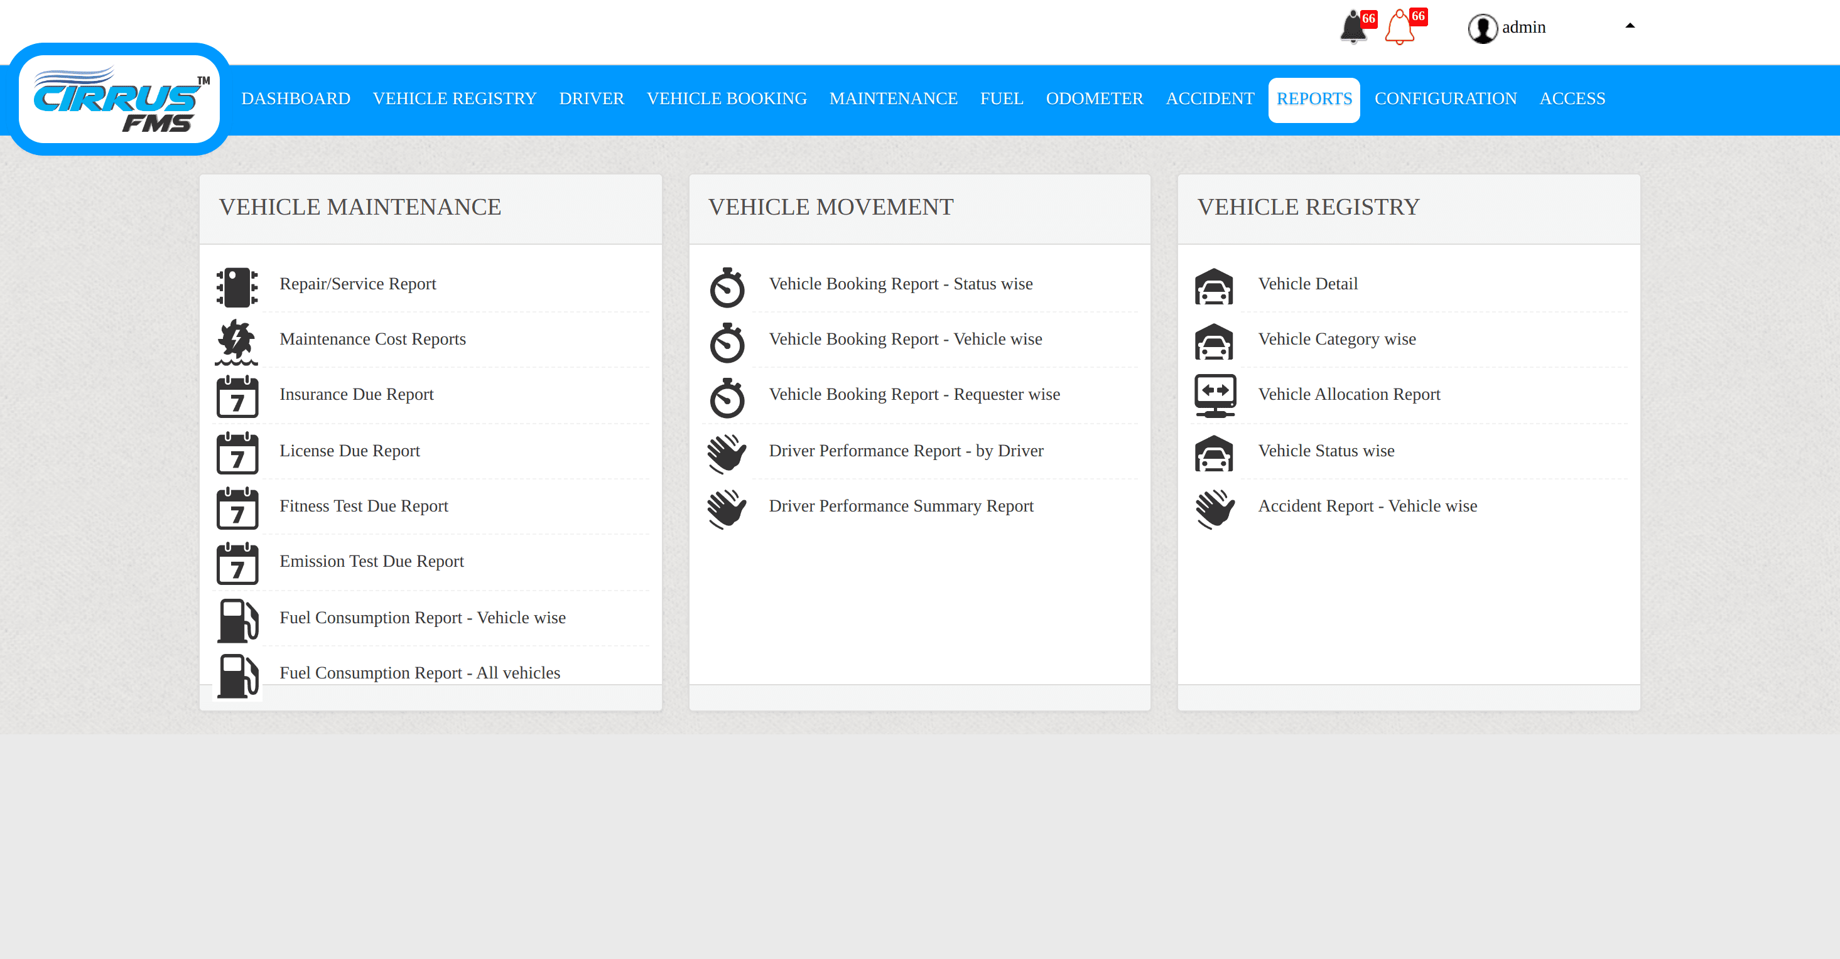
Task: Open the Repair/Service Report link
Action: point(357,284)
